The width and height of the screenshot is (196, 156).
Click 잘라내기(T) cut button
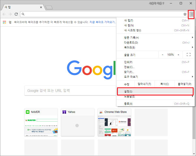pyautogui.click(x=144, y=84)
